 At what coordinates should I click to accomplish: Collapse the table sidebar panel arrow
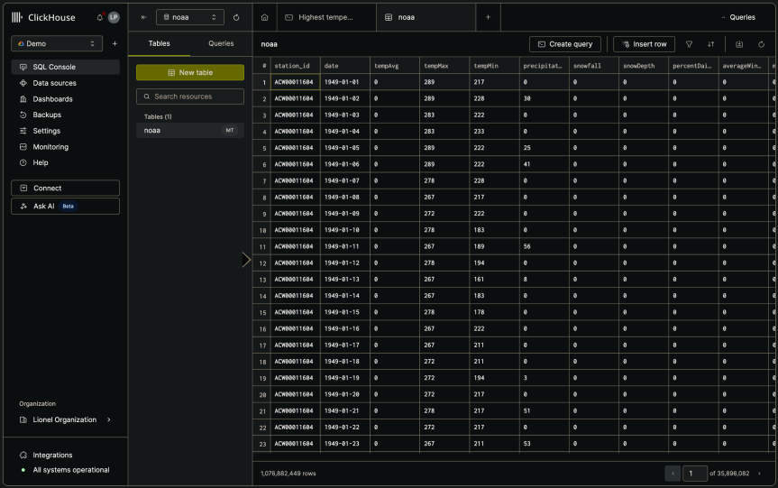pos(144,17)
